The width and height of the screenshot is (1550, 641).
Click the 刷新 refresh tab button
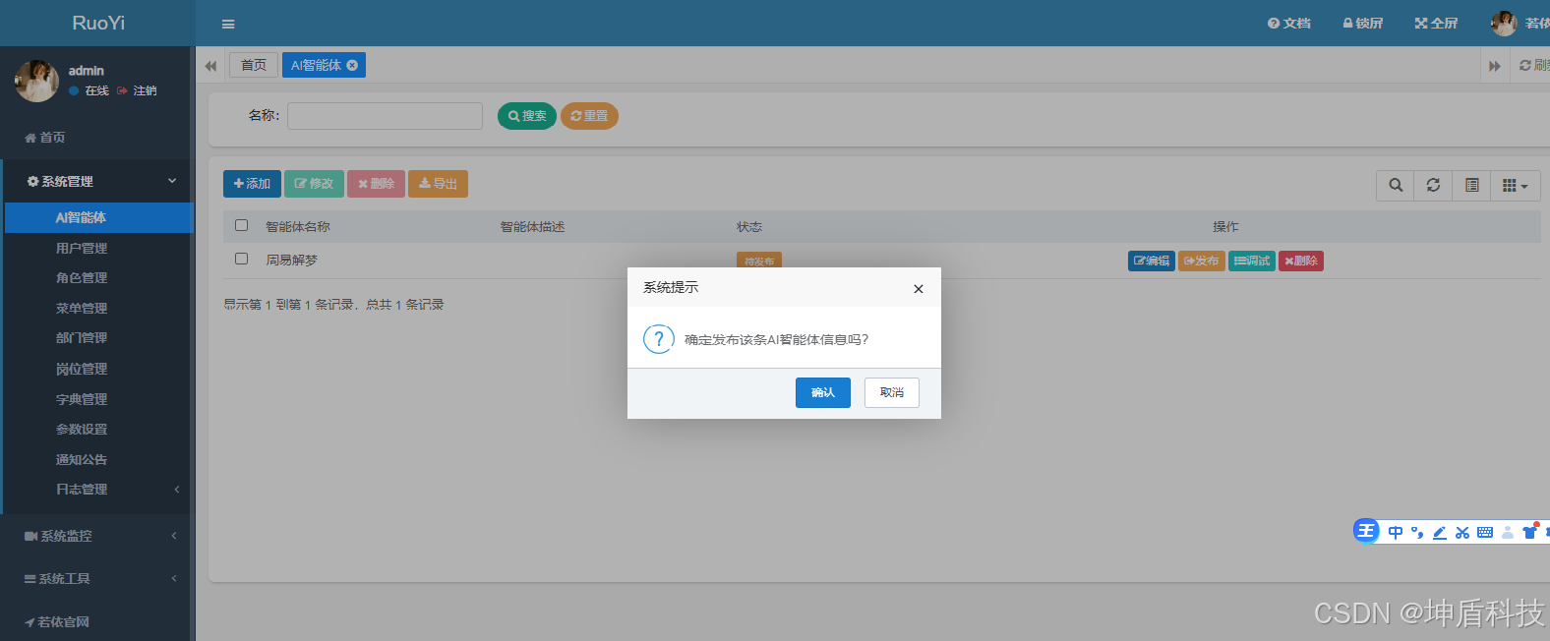[1534, 65]
